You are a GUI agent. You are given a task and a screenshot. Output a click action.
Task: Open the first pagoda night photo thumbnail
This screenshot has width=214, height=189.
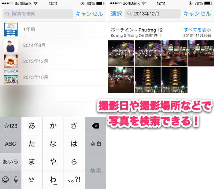(148, 80)
